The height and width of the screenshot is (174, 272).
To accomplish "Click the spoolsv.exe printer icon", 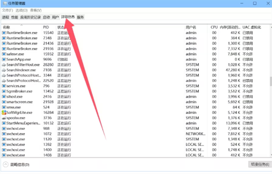I will coord(4,118).
